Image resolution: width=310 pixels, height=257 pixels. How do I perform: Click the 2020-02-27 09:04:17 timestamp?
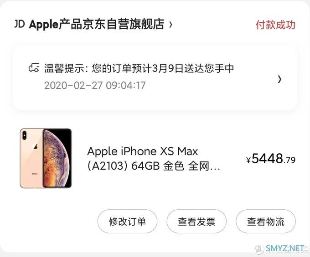[95, 86]
